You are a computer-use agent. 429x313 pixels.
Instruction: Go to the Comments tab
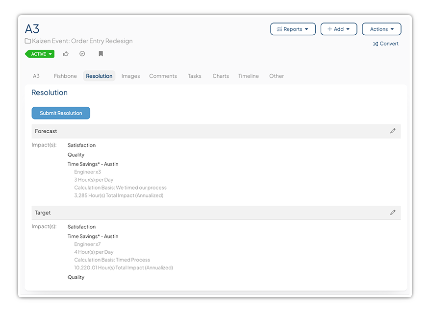point(163,76)
